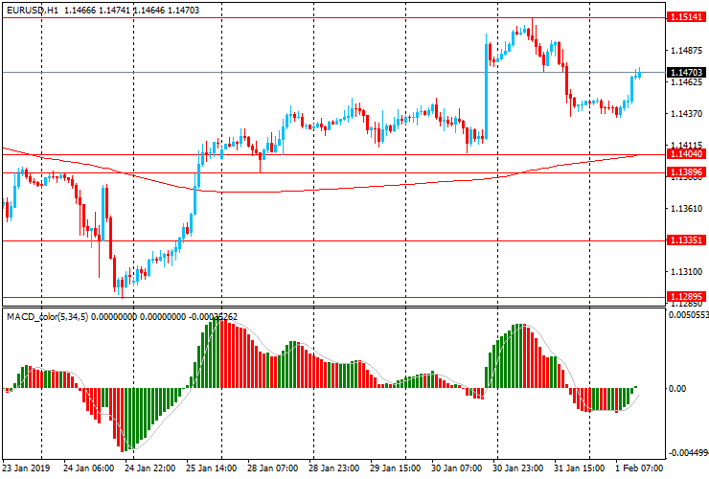Click the 30 Jan 07:00 time label
This screenshot has height=479, width=709.
(x=457, y=469)
